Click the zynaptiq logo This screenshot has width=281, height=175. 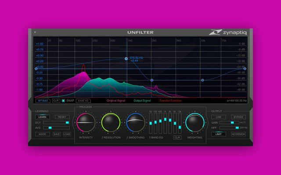[228, 32]
